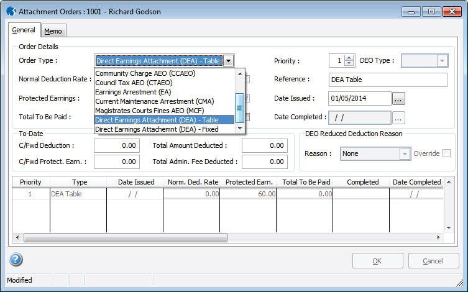Click the Date Completed column header
The height and width of the screenshot is (292, 468).
tap(416, 182)
